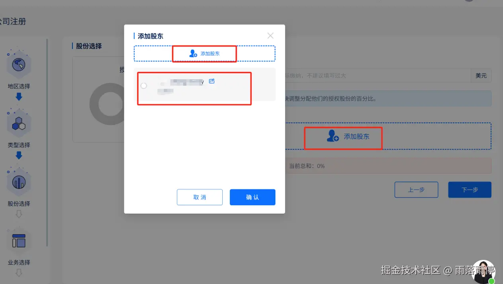
Task: Select the shareholder radio button in the dialog
Action: pyautogui.click(x=144, y=86)
